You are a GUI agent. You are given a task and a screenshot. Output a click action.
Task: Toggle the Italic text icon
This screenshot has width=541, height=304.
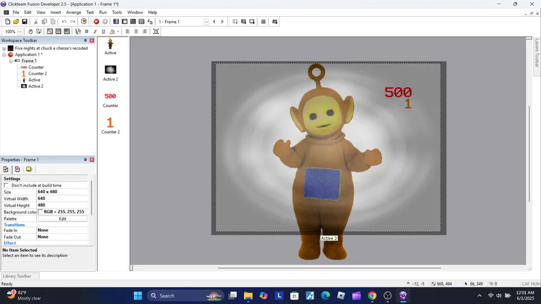[x=95, y=31]
